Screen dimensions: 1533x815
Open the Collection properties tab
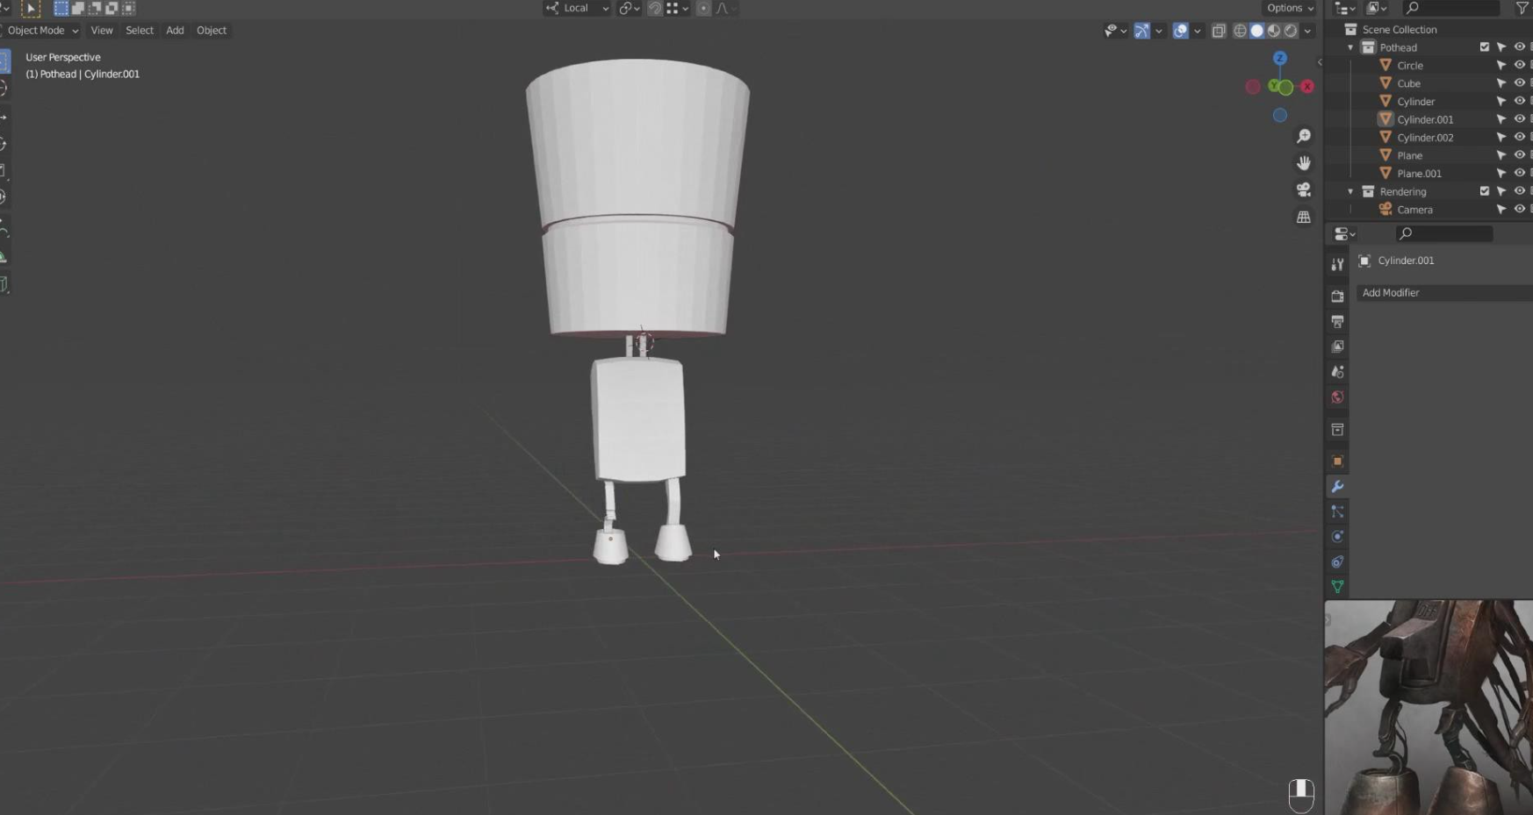pos(1337,430)
